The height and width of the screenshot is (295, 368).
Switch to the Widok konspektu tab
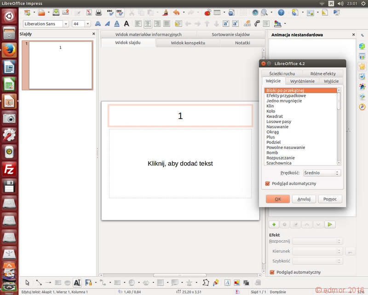188,43
